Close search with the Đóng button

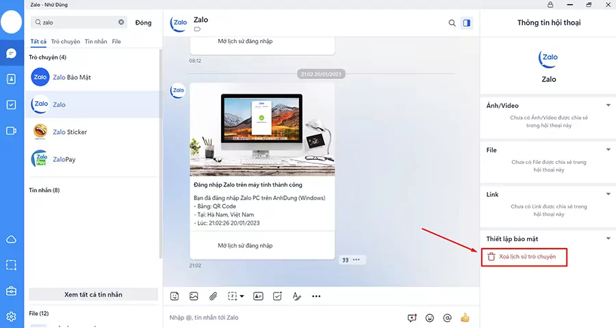pos(144,23)
